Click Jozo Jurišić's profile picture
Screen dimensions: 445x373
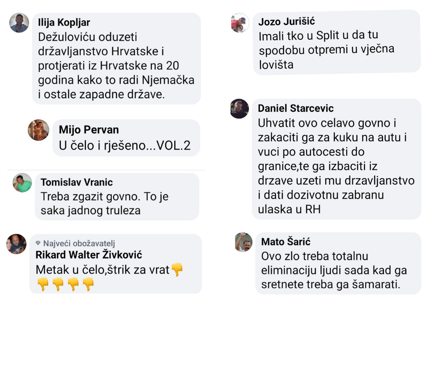point(240,23)
